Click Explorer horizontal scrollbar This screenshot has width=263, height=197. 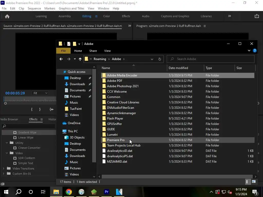tap(177, 176)
